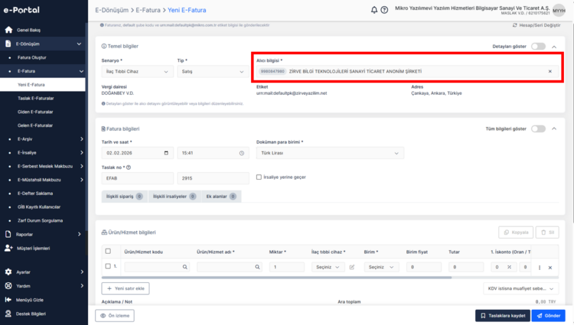
Task: Toggle the Detayları göster switch
Action: tap(538, 47)
